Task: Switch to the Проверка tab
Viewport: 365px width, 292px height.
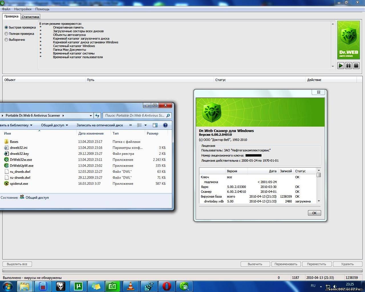Action: point(11,17)
